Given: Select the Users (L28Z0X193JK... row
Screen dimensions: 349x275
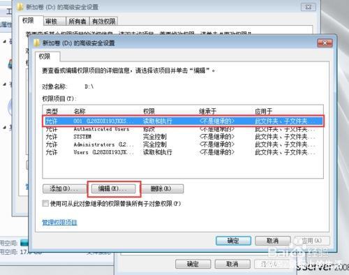Looking at the screenshot, I should tap(183, 152).
